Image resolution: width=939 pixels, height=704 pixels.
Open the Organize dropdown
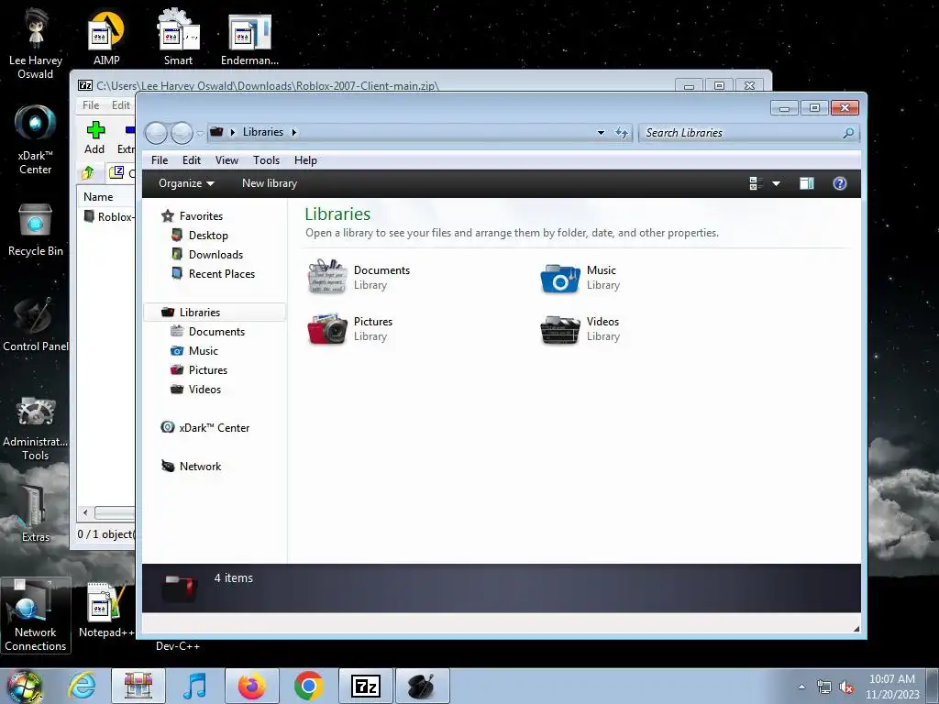click(185, 183)
